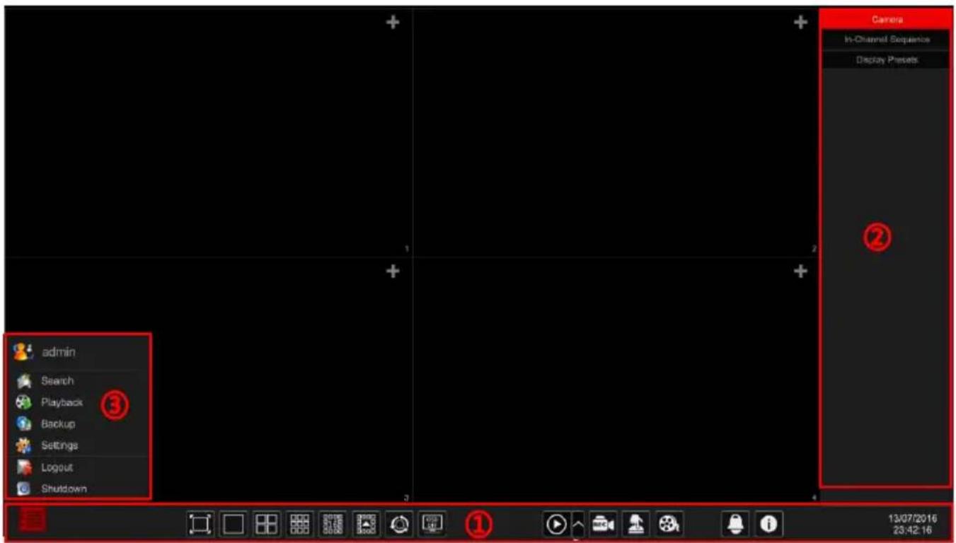
Task: Select the sixteen-window screen layout
Action: click(x=333, y=524)
